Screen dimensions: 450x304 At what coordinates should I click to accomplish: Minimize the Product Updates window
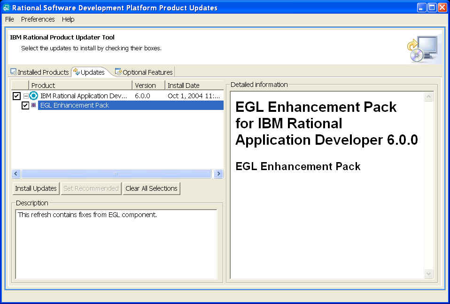[421, 8]
